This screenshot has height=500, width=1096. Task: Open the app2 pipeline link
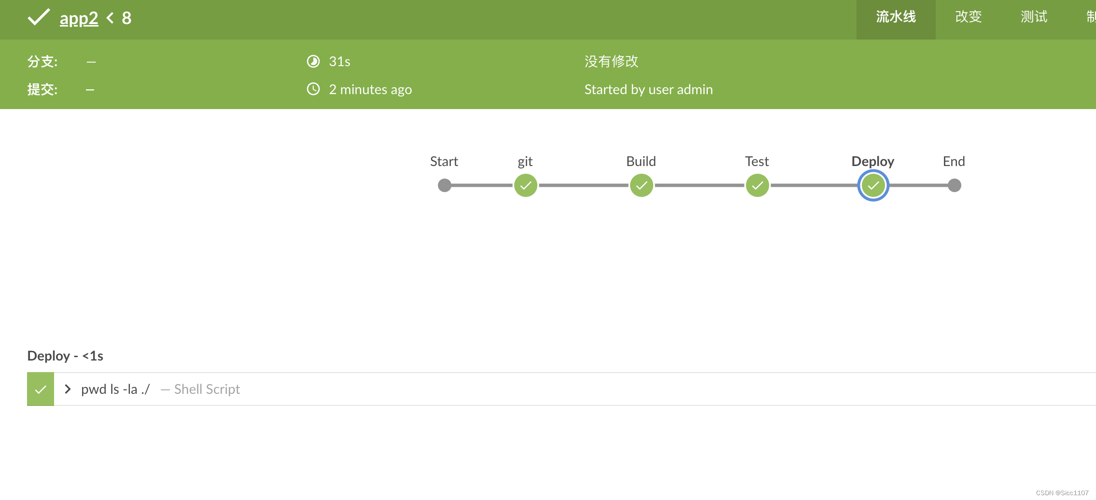(x=79, y=18)
